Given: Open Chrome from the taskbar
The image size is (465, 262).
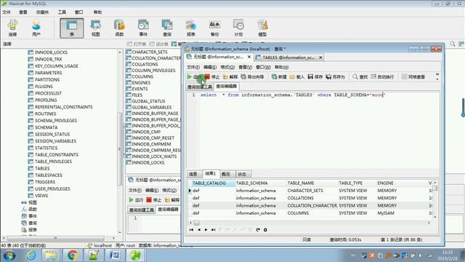Looking at the screenshot, I should (x=73, y=255).
